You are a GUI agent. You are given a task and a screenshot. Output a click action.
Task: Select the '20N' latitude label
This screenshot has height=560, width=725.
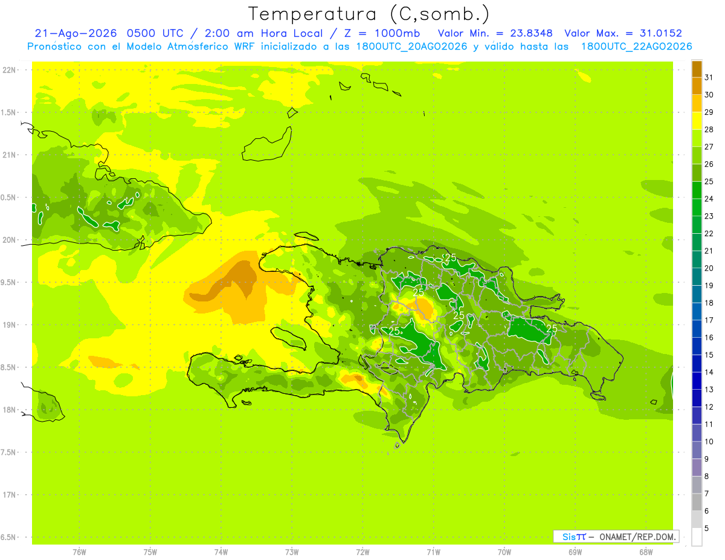(x=10, y=240)
